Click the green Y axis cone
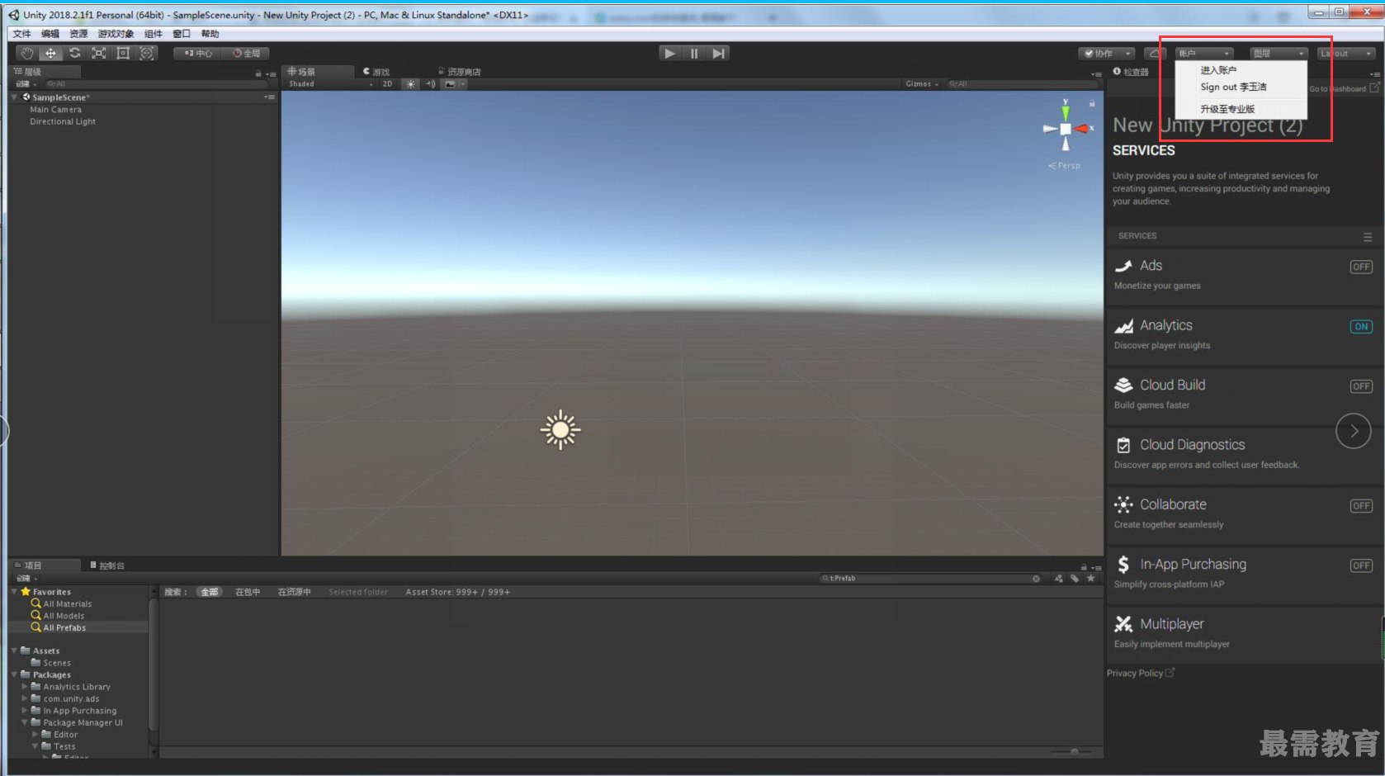1385x776 pixels. point(1066,113)
